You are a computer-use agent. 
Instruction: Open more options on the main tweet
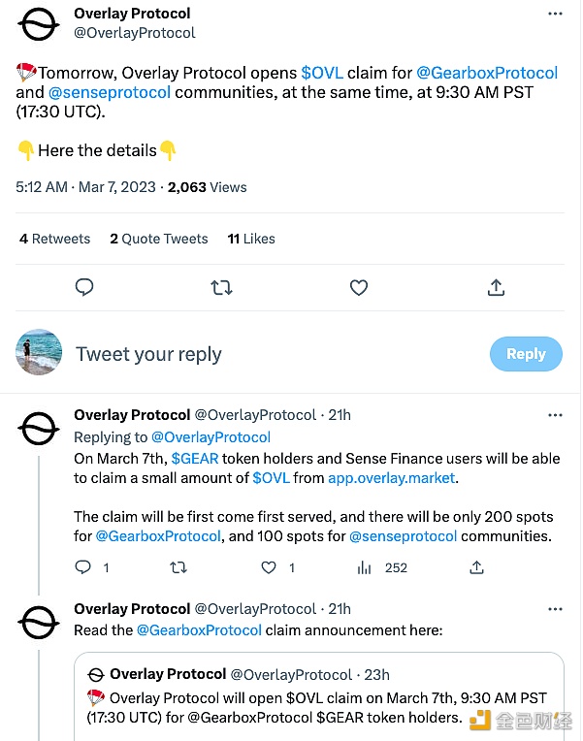(555, 14)
